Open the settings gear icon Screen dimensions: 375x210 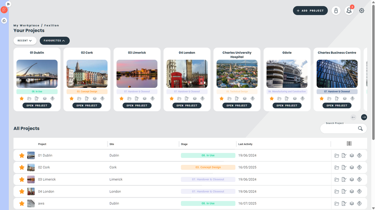(x=361, y=11)
